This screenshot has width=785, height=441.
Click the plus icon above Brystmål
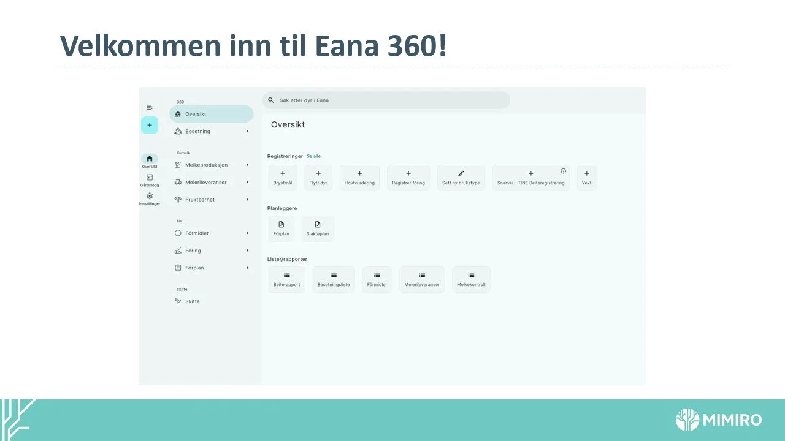283,174
